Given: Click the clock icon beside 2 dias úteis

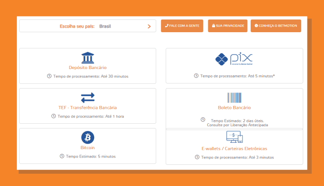Looking at the screenshot, I should pos(203,119).
